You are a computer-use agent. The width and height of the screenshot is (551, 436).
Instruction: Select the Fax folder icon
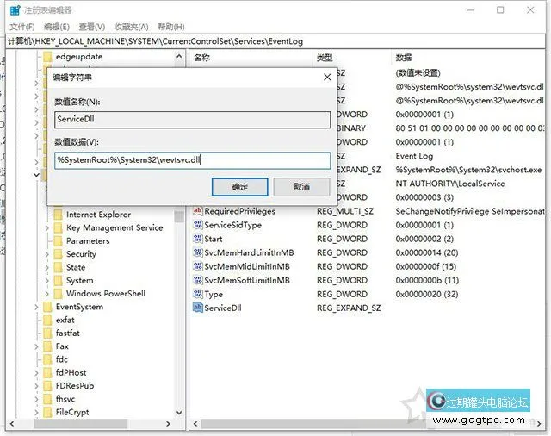(48, 346)
